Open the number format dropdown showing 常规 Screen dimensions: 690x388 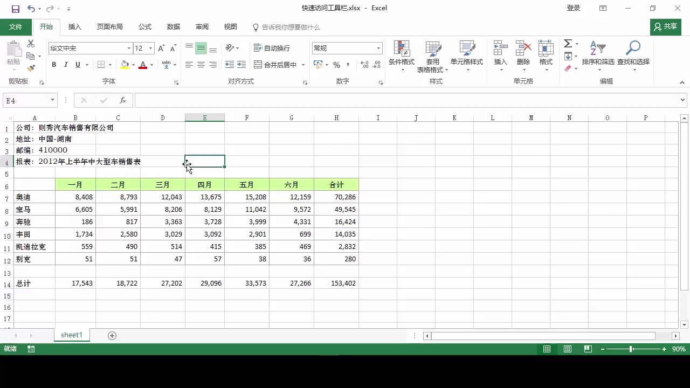click(x=378, y=48)
